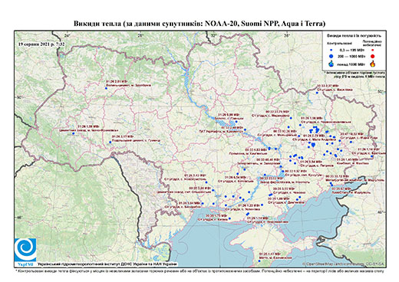Click the 19 серпня 2021 date stamp
The image size is (399, 282).
click(x=41, y=44)
